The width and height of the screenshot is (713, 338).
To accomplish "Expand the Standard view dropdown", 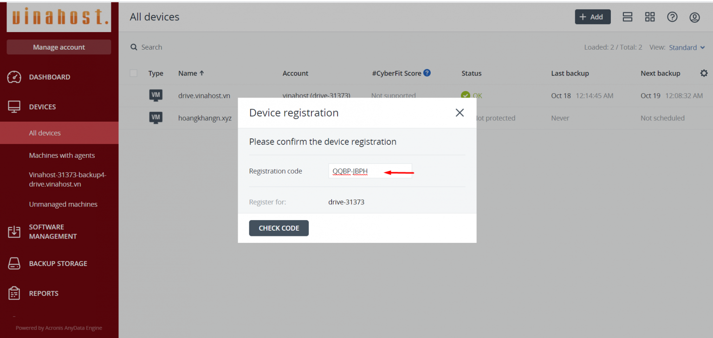I will (x=687, y=47).
